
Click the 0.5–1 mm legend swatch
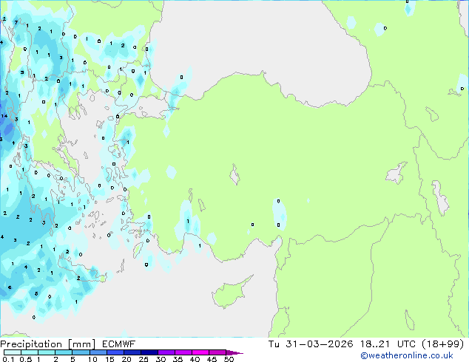(30, 352)
